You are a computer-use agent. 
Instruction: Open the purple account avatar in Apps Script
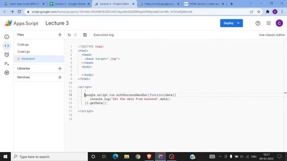pos(279,23)
